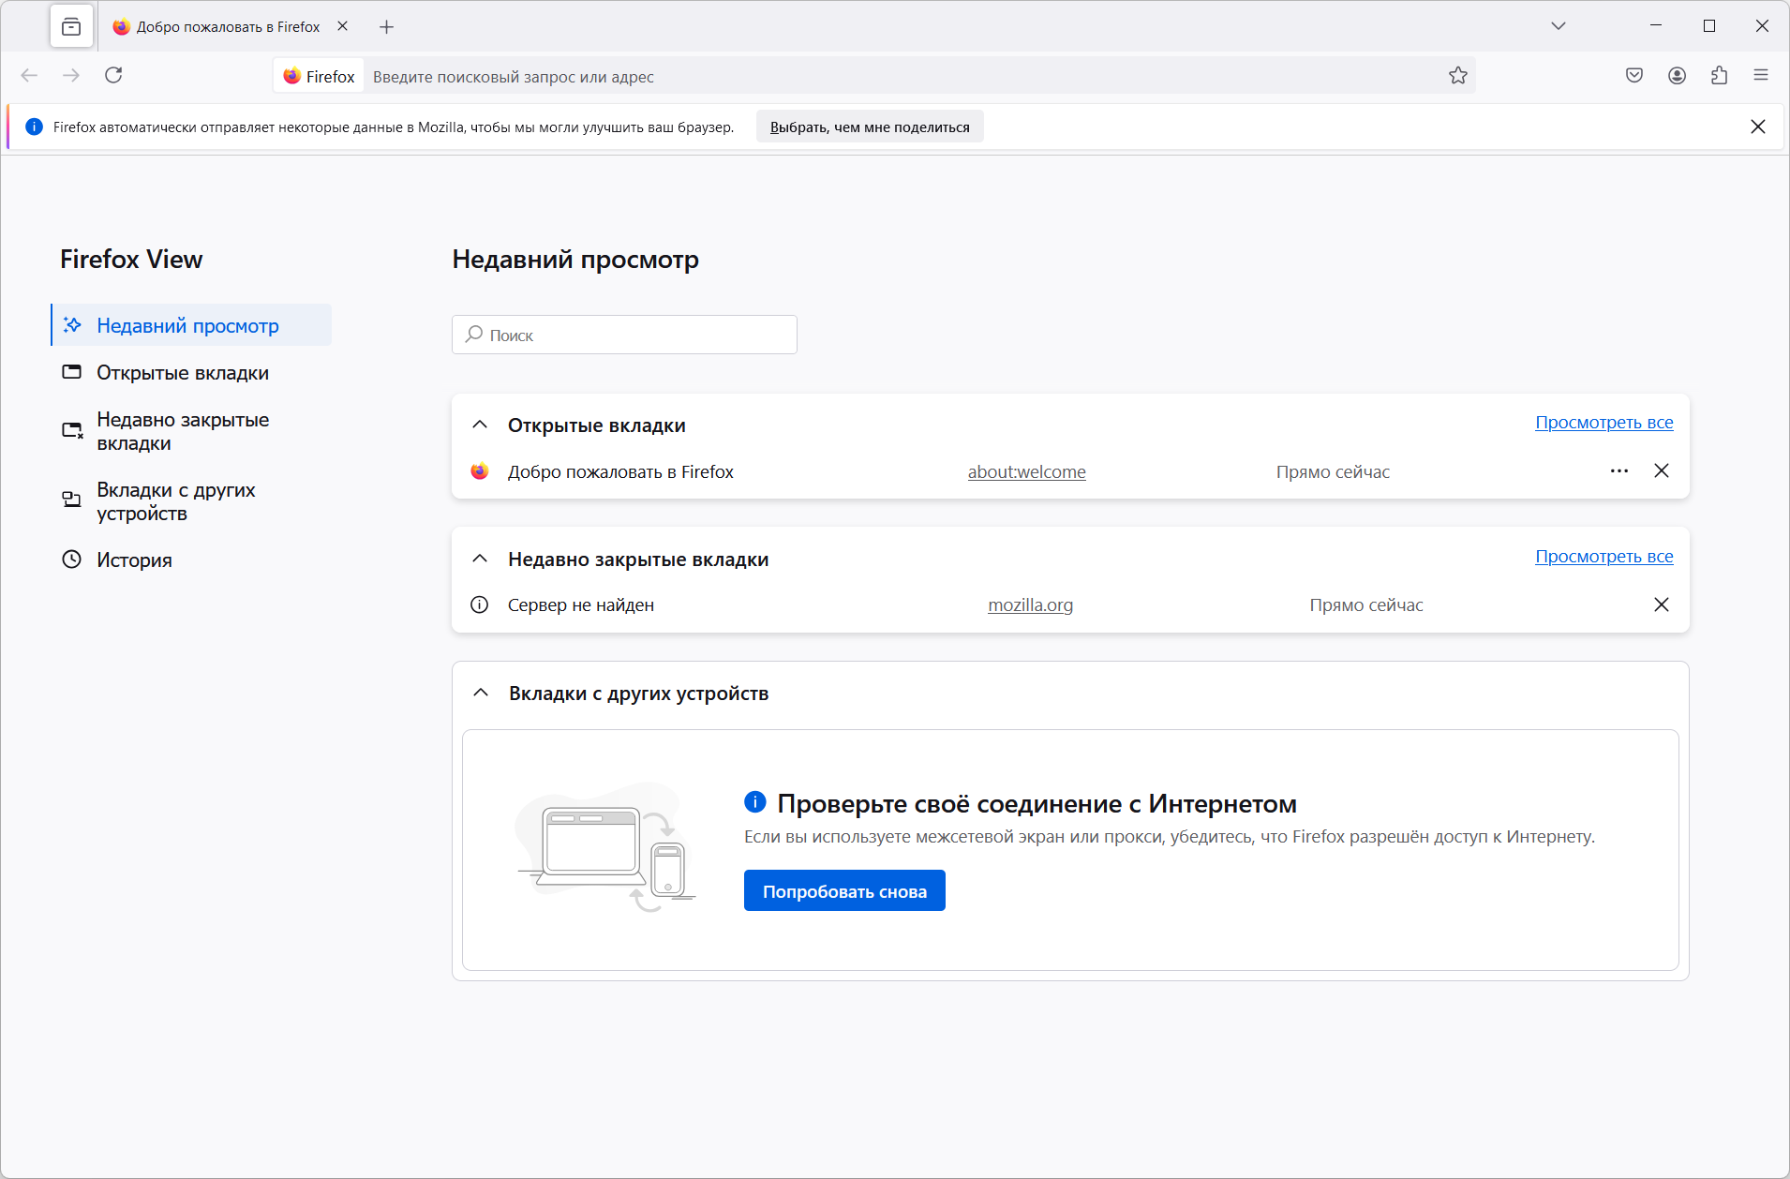Select 'Недавний просмотр' in sidebar
The image size is (1790, 1179).
coord(191,325)
